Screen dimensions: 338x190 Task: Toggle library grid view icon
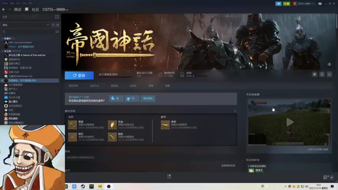click(57, 17)
